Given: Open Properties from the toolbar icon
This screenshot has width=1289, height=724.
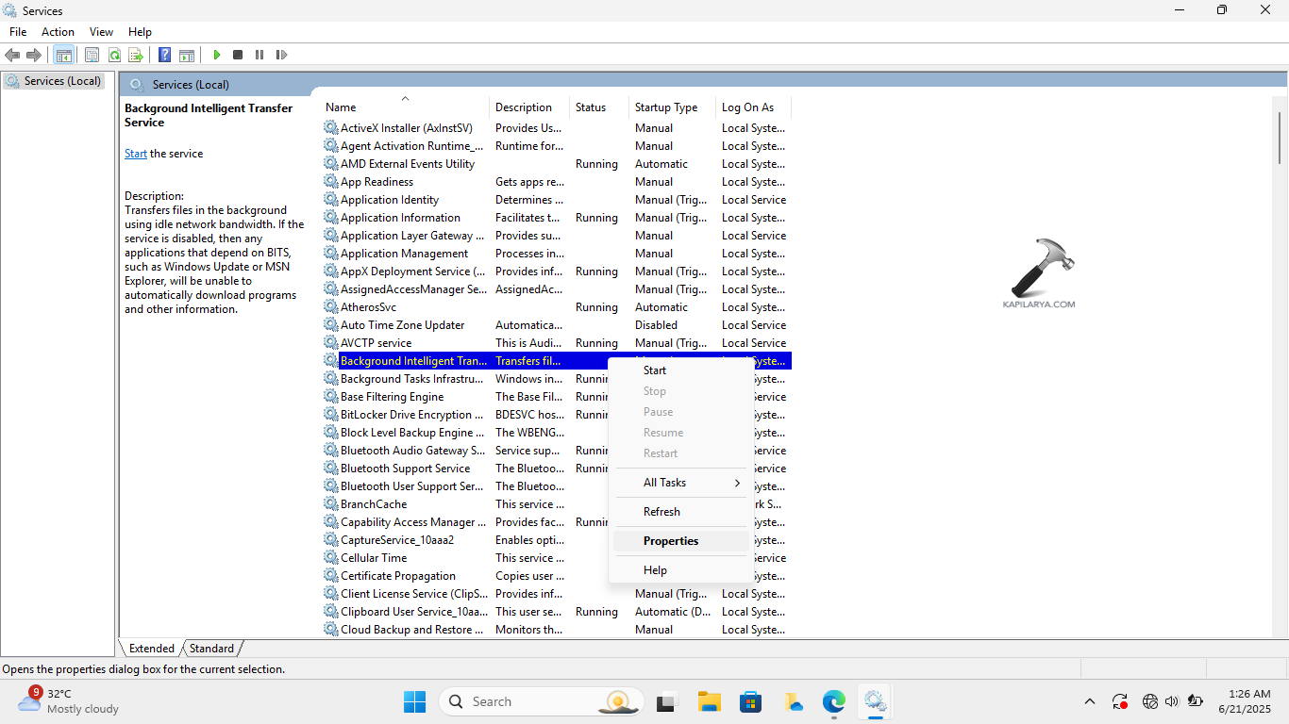Looking at the screenshot, I should (x=92, y=55).
